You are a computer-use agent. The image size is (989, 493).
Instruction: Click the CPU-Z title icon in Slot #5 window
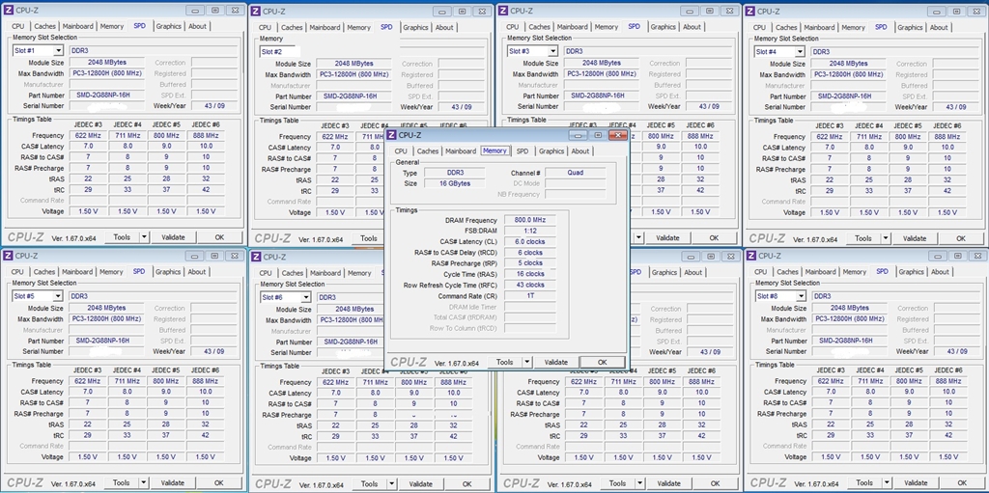8,256
